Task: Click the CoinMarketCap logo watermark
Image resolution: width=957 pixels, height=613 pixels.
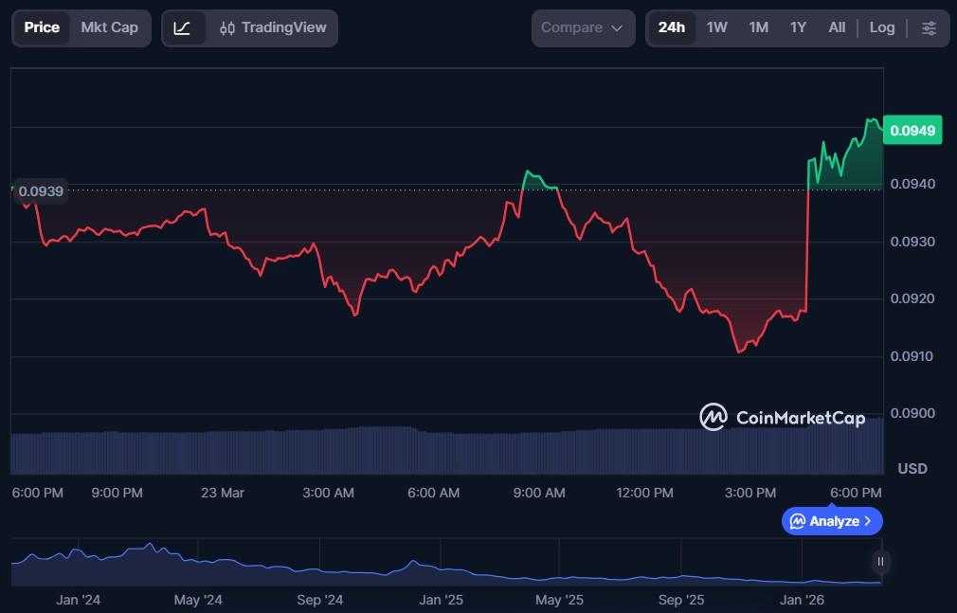Action: pyautogui.click(x=783, y=417)
